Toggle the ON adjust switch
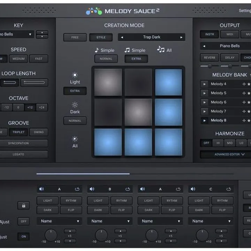The width and height of the screenshot is (251, 251). click(24, 237)
